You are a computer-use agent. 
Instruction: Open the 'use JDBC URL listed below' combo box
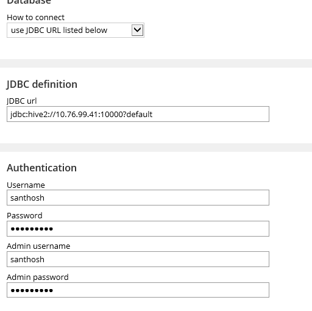click(76, 30)
